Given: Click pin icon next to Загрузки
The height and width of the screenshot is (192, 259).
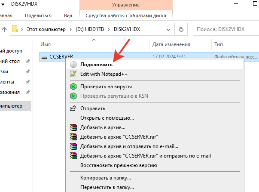Looking at the screenshot, I should [x=28, y=71].
